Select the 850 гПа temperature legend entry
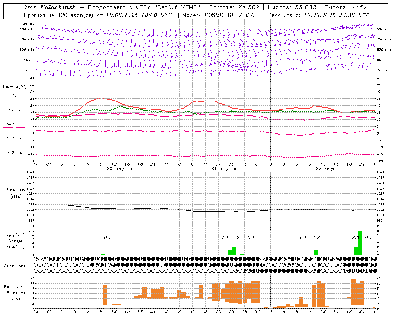This screenshot has height=314, width=393. [x=14, y=124]
